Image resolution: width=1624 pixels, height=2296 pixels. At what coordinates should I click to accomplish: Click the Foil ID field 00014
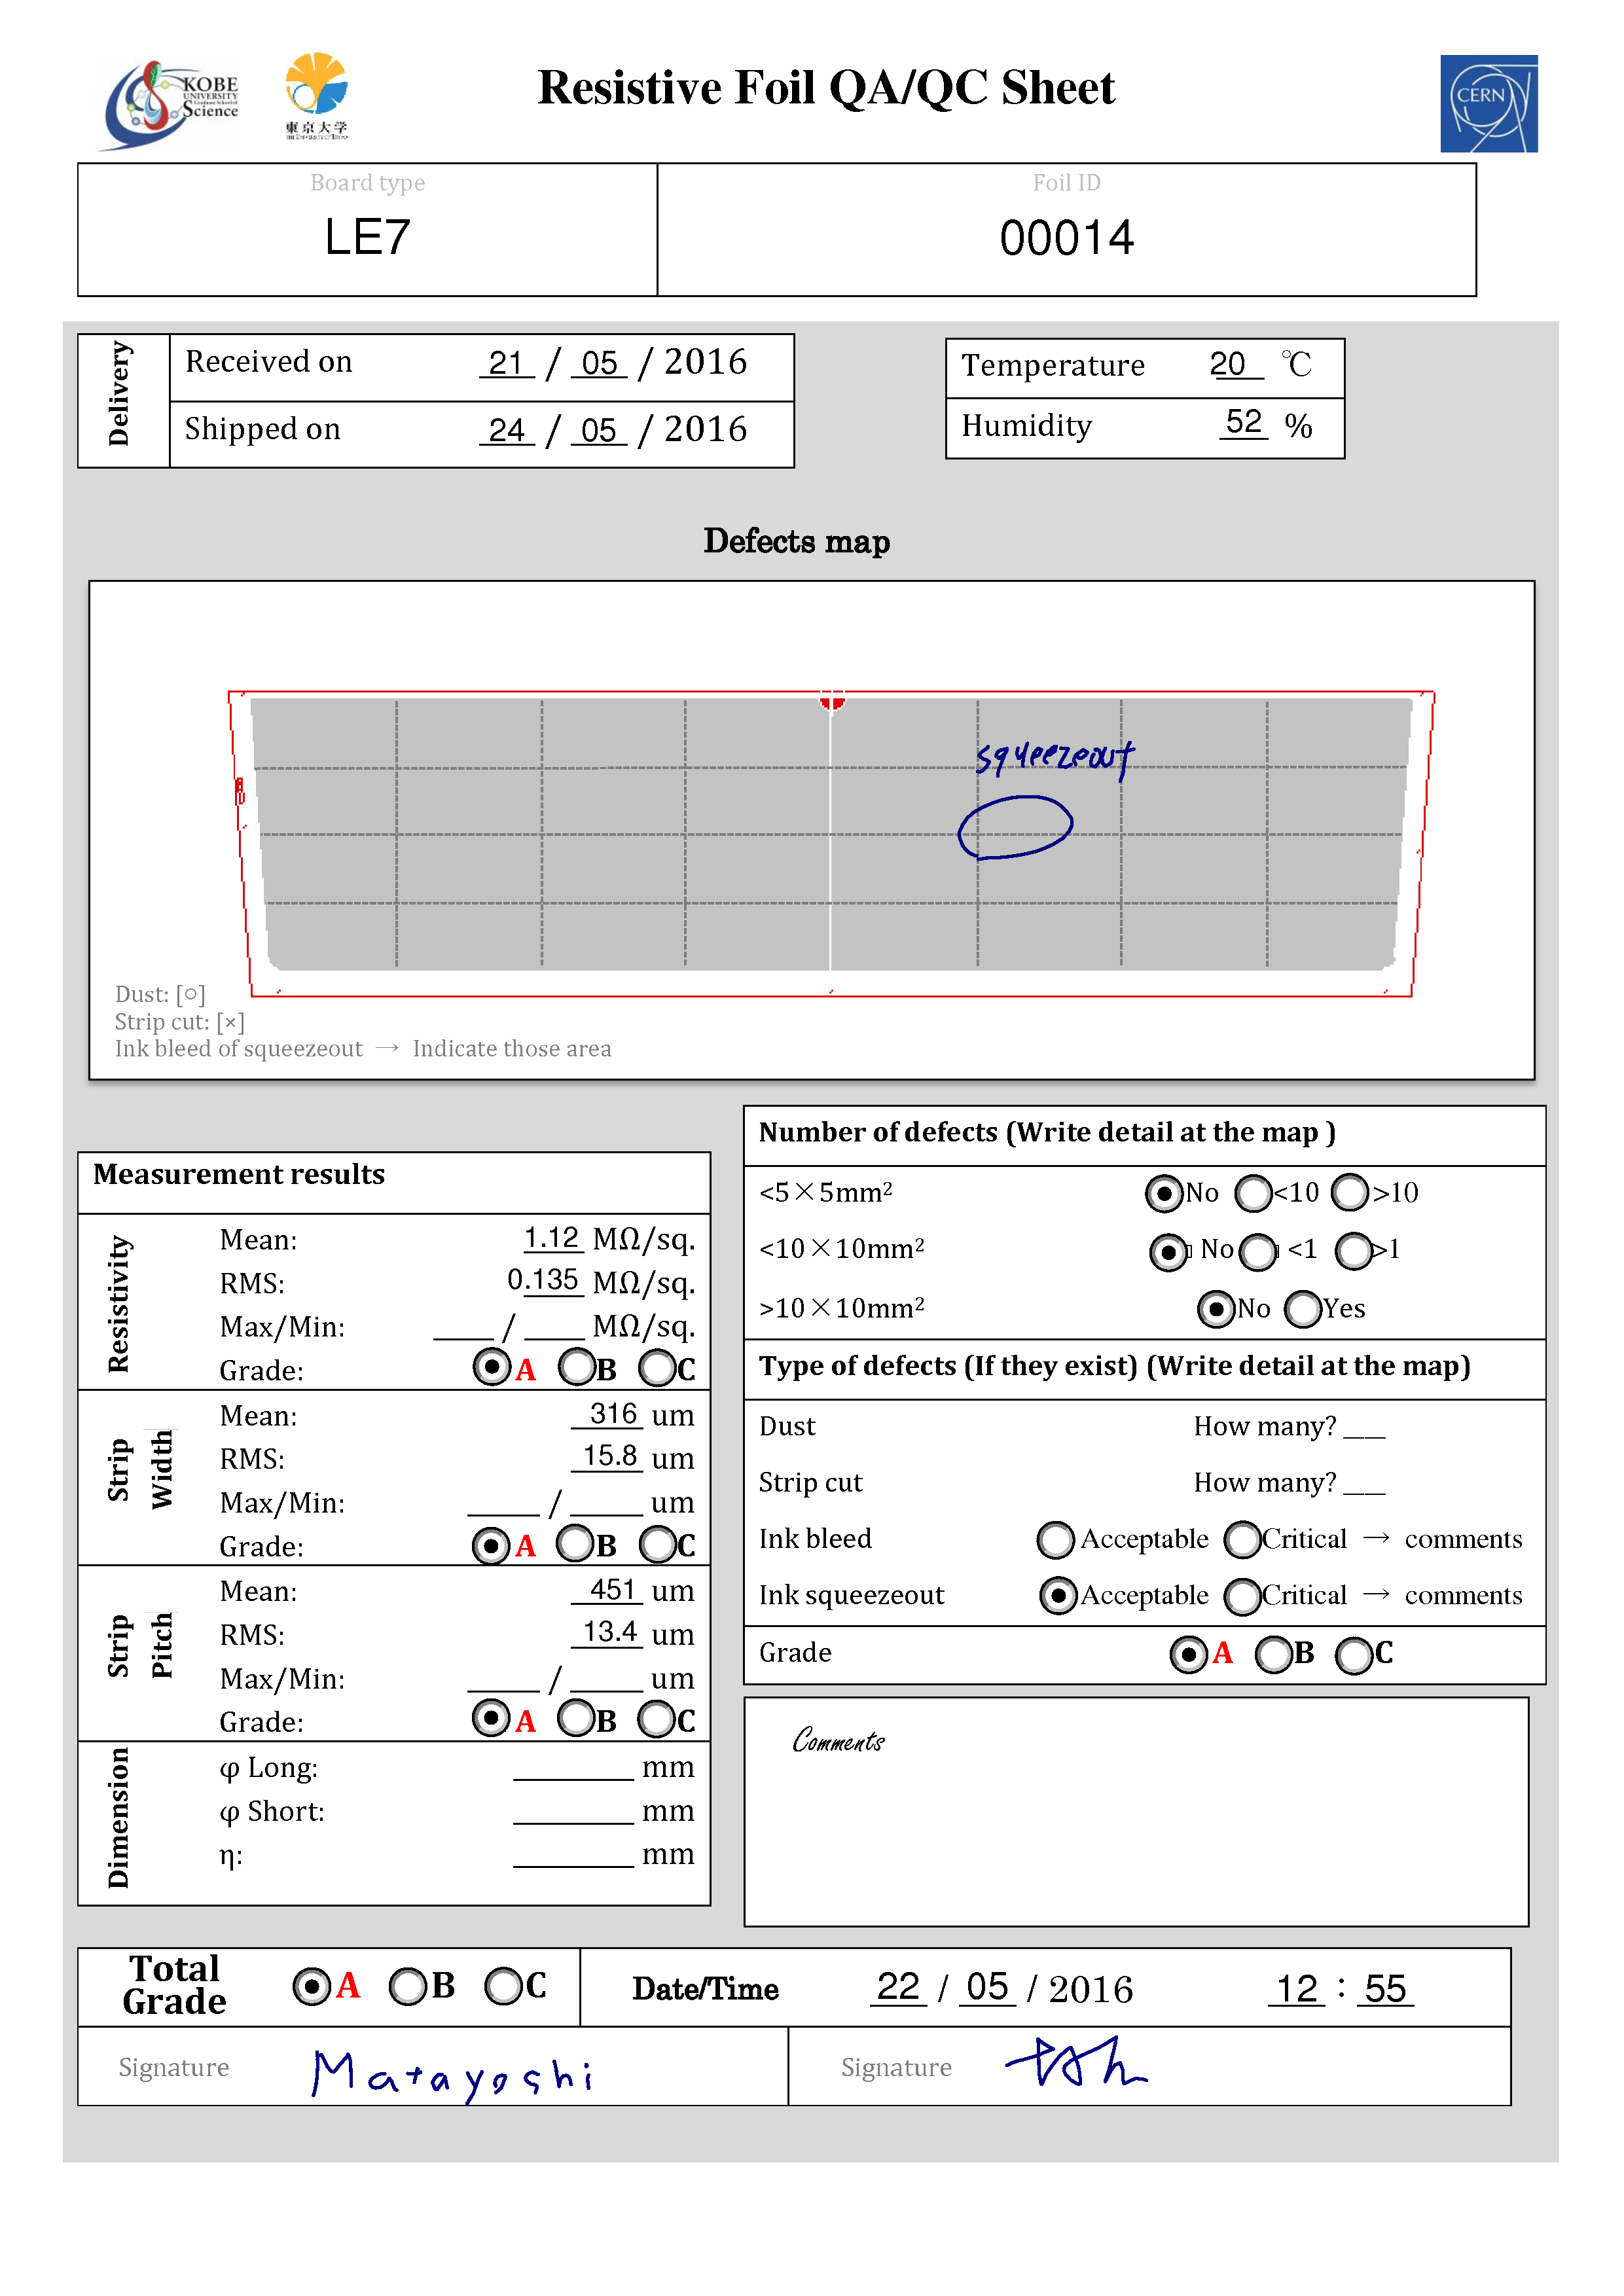click(x=1066, y=238)
